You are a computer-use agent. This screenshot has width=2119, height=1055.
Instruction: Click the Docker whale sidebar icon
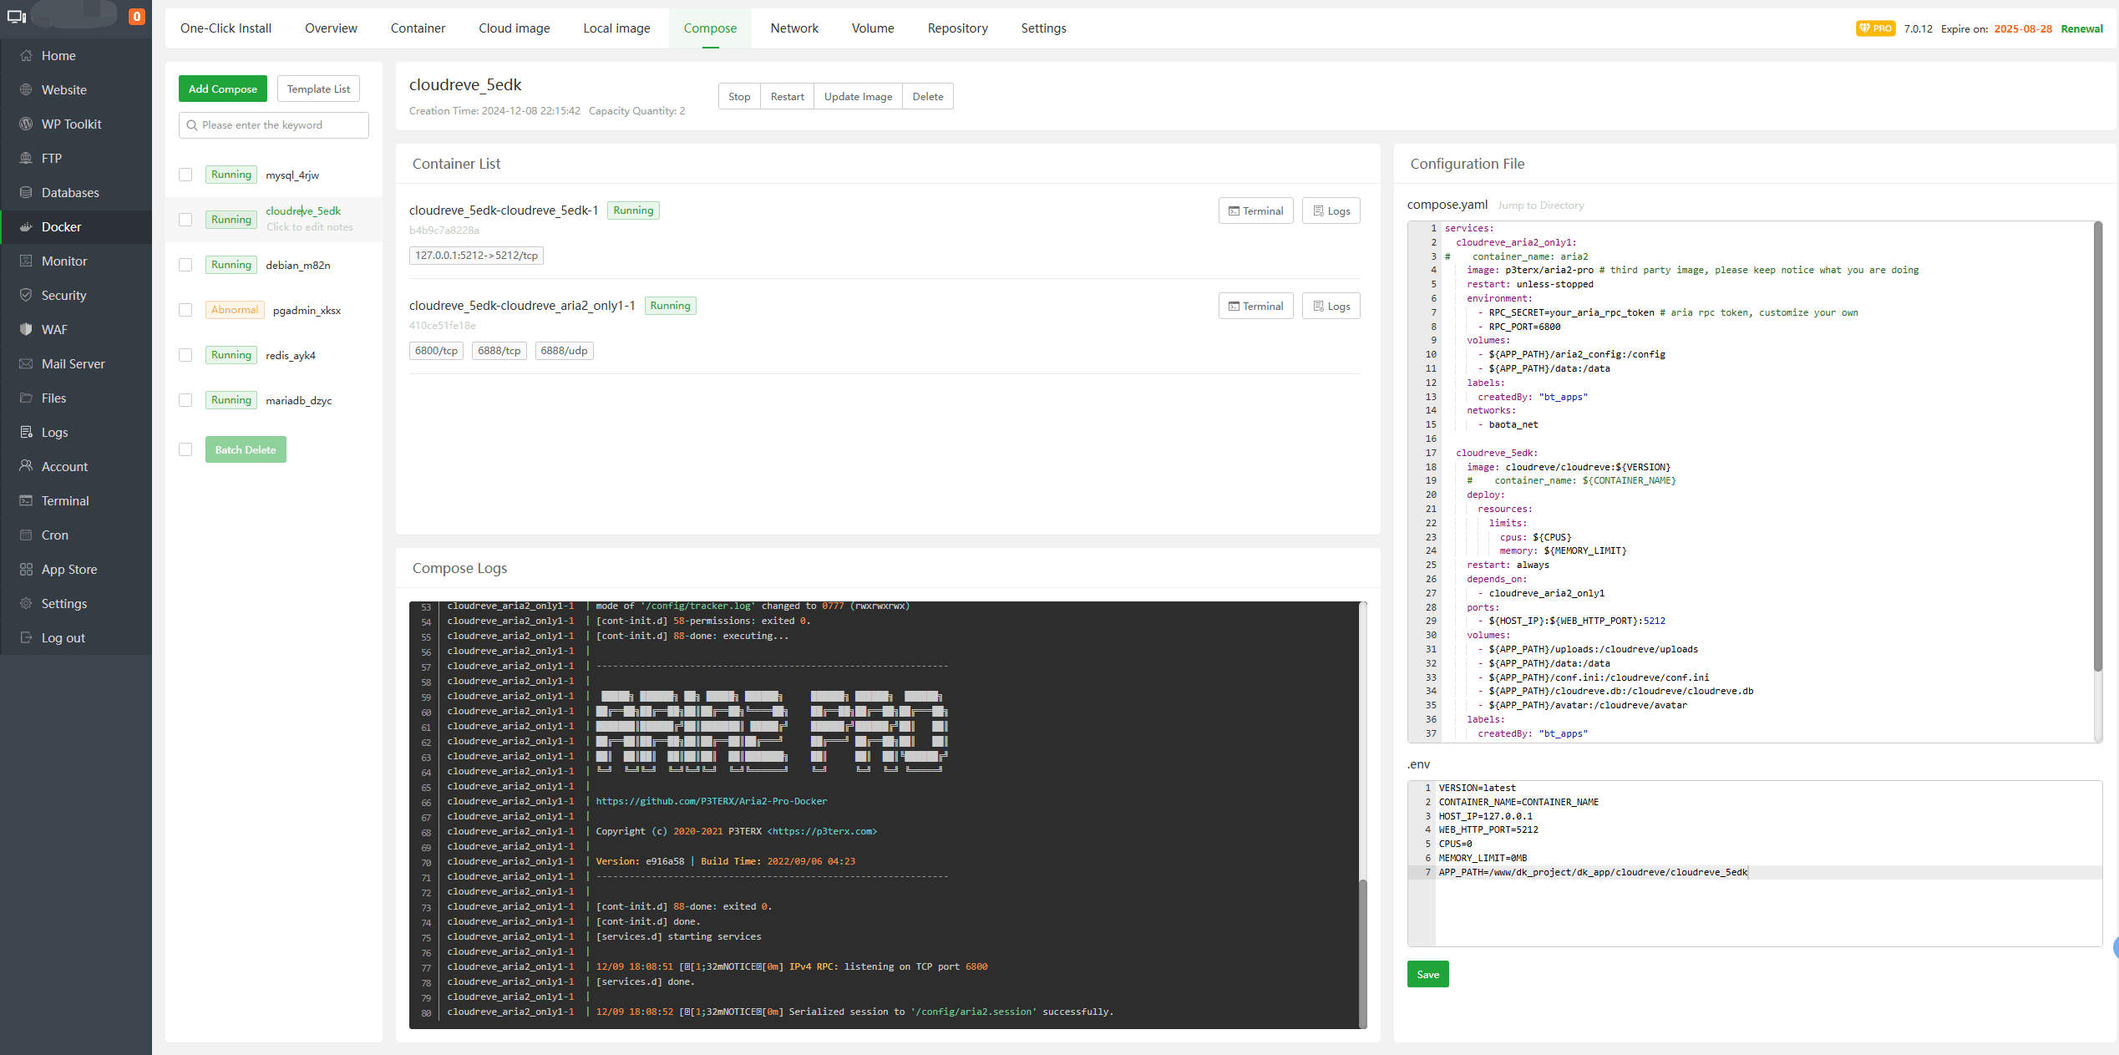26,226
